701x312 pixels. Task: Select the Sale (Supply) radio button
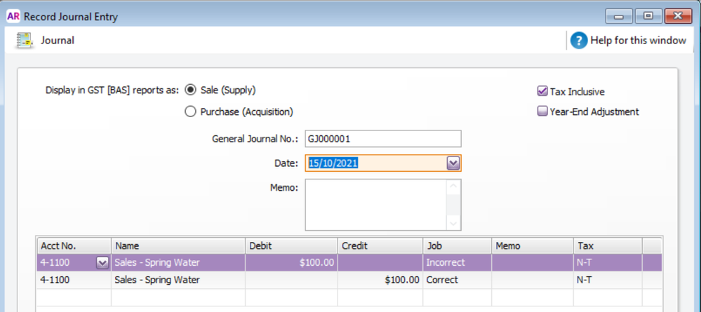(190, 90)
